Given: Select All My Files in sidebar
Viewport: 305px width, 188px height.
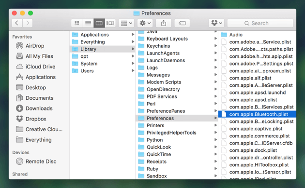Looking at the screenshot, I should pos(35,56).
